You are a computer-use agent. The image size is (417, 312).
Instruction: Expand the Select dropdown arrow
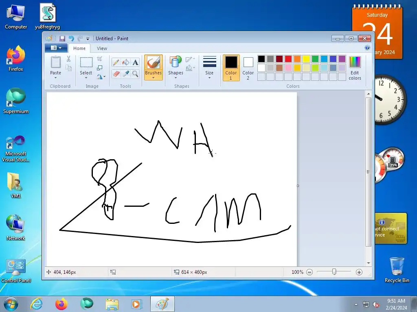point(86,78)
